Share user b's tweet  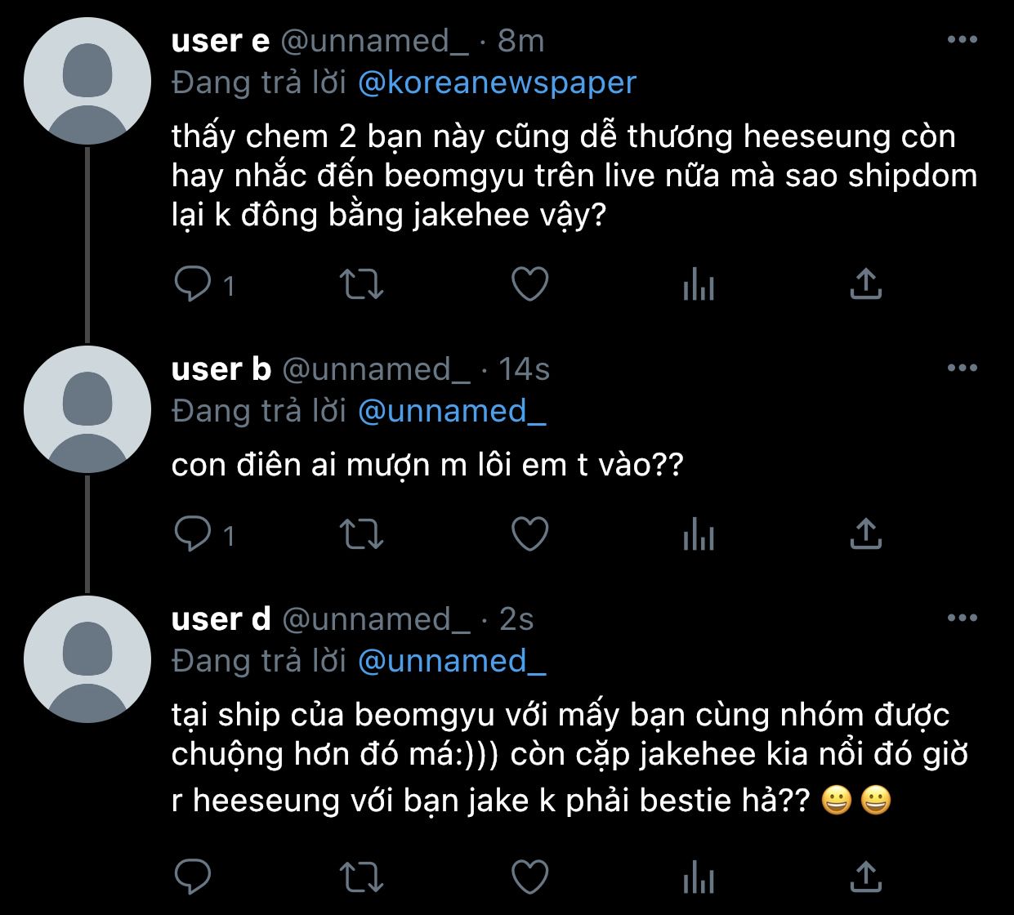[x=866, y=533]
